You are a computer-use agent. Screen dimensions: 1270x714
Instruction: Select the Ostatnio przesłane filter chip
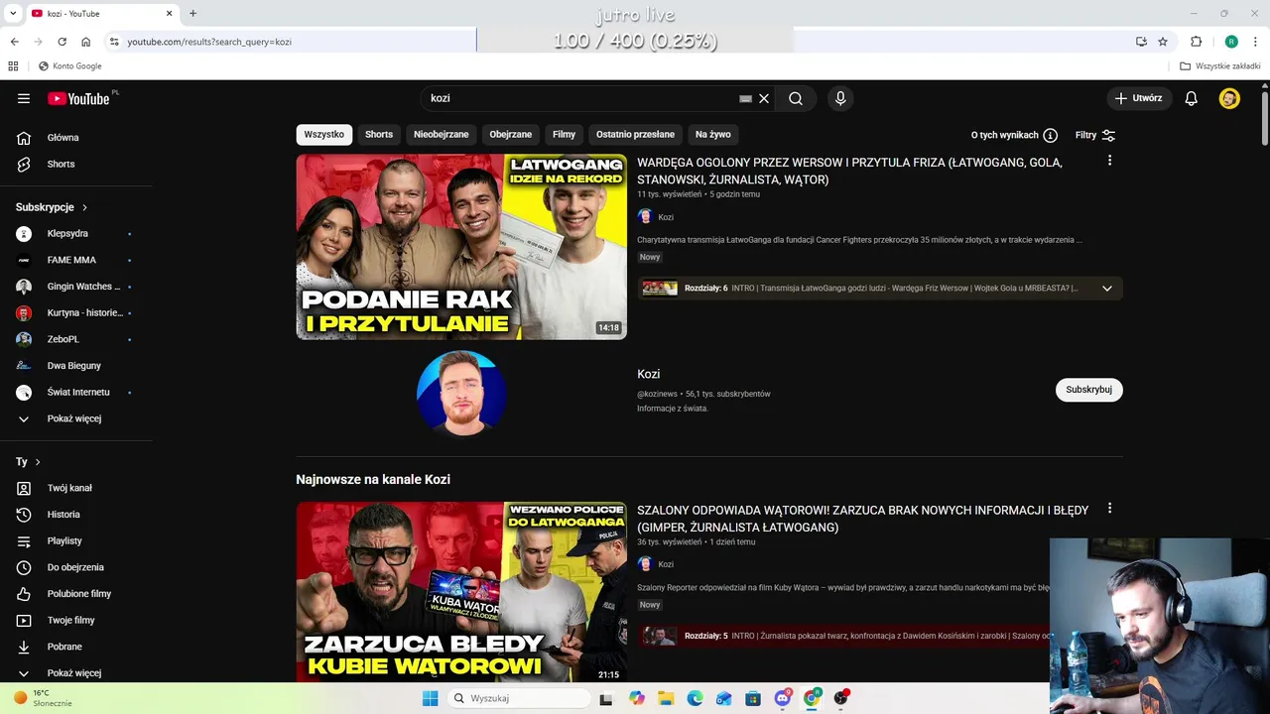click(x=635, y=135)
